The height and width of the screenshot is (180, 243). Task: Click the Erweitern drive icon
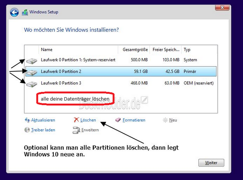click(x=76, y=130)
